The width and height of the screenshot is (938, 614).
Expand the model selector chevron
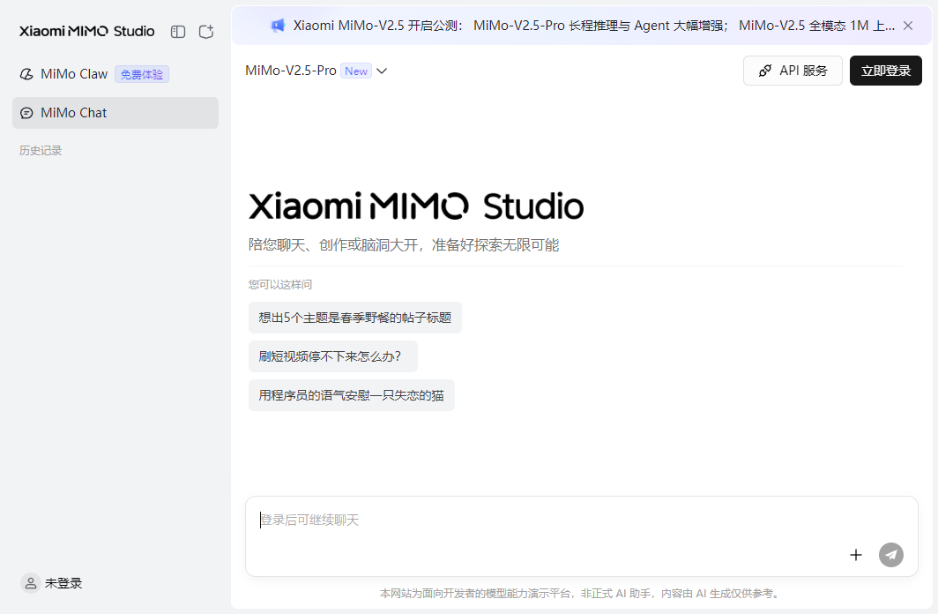(383, 71)
